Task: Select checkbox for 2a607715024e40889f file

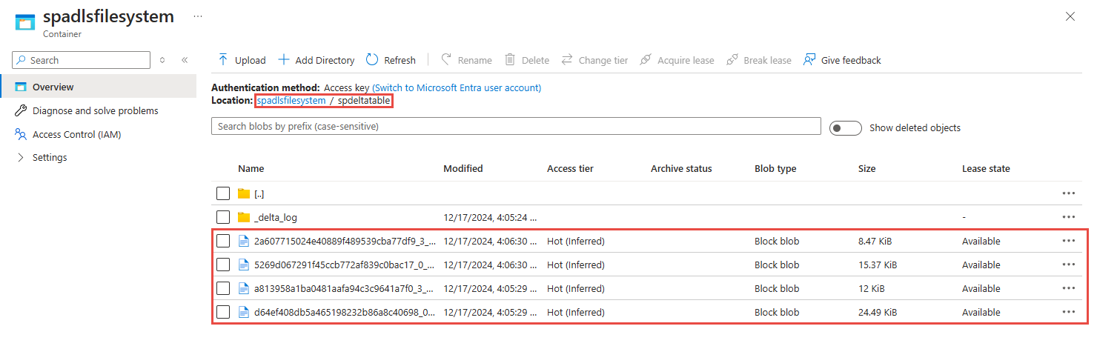Action: coord(223,241)
